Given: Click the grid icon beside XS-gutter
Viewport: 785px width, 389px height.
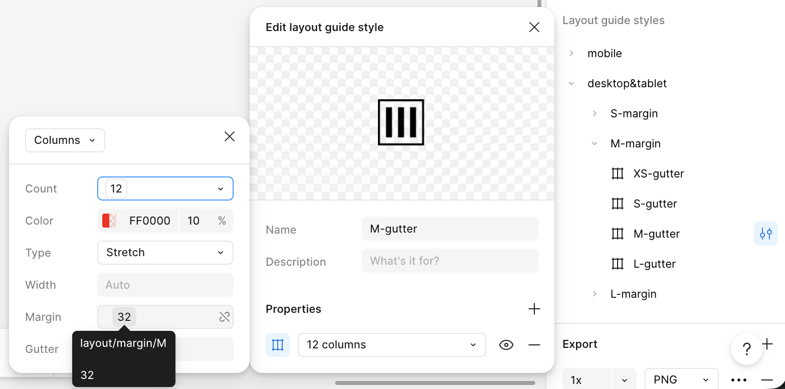Looking at the screenshot, I should click(x=617, y=173).
